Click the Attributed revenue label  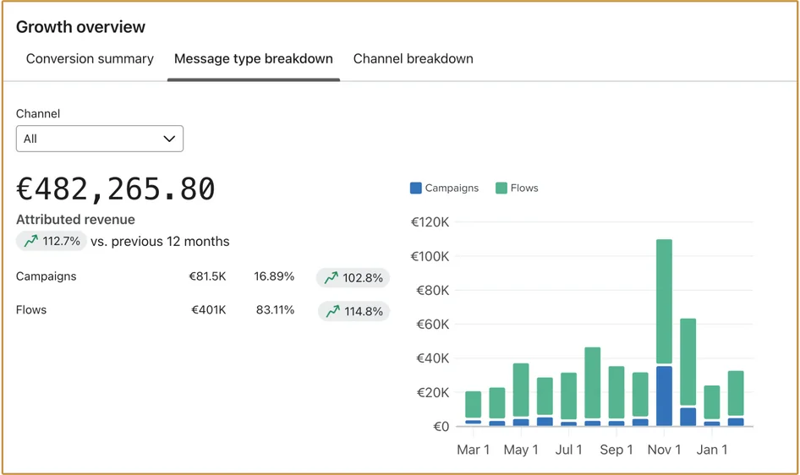coord(75,220)
